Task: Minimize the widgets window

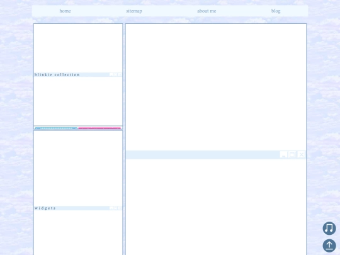Action: [x=111, y=208]
